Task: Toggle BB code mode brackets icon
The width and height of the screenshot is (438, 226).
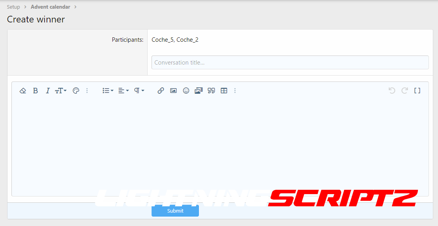Action: 417,91
